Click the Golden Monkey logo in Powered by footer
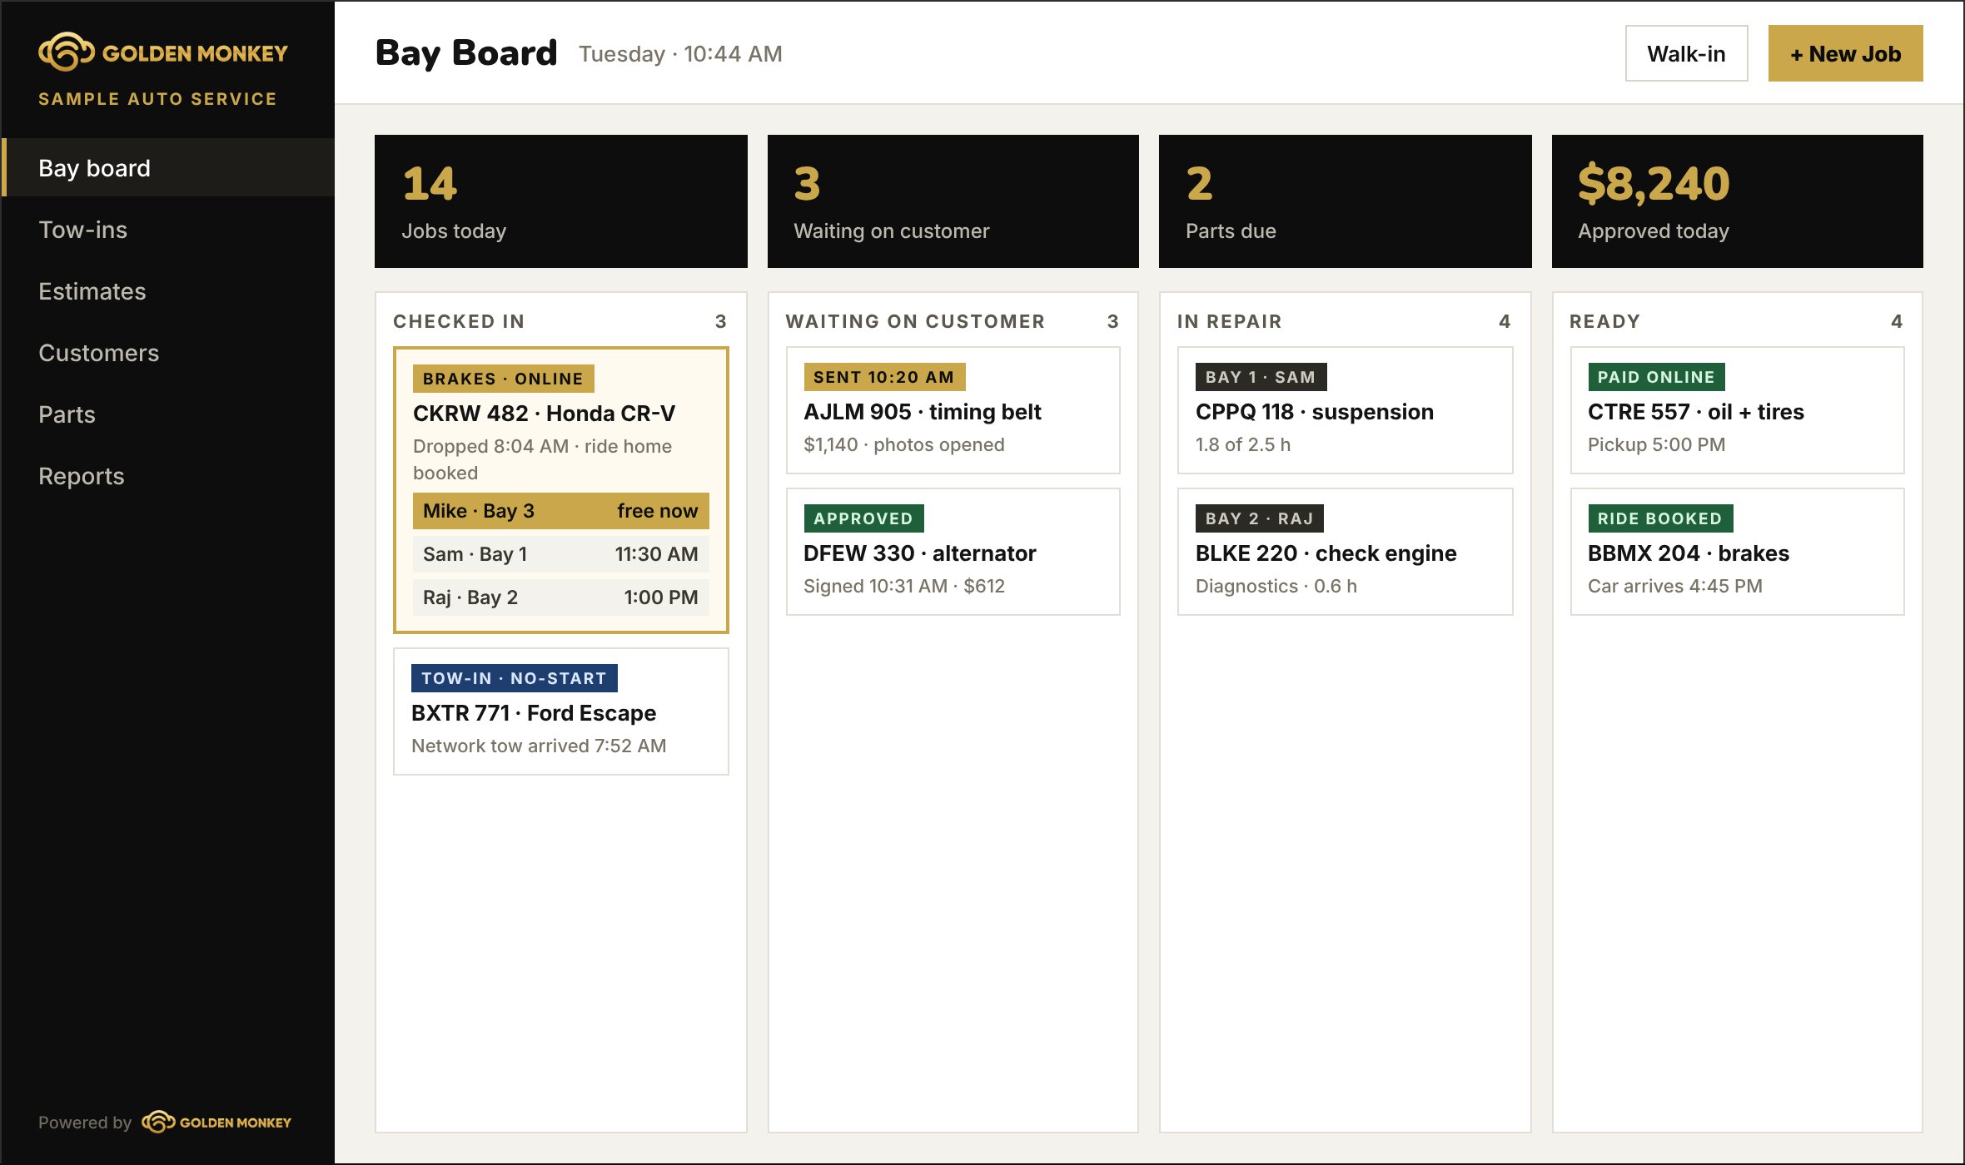The height and width of the screenshot is (1165, 1965). tap(216, 1122)
